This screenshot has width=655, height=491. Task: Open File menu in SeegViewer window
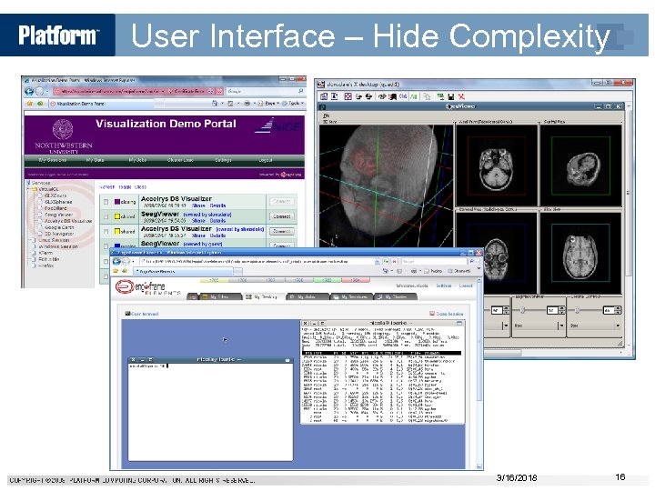tap(327, 115)
